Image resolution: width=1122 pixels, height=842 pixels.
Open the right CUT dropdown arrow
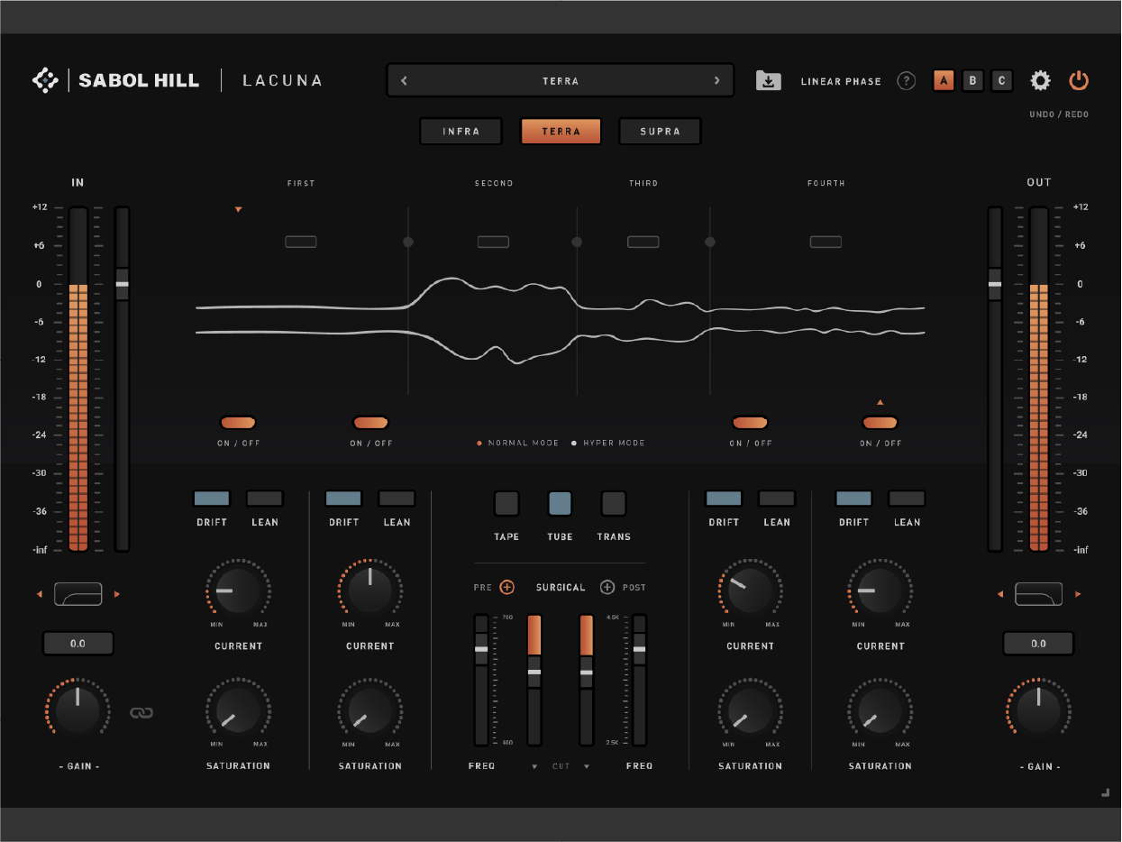(x=587, y=767)
